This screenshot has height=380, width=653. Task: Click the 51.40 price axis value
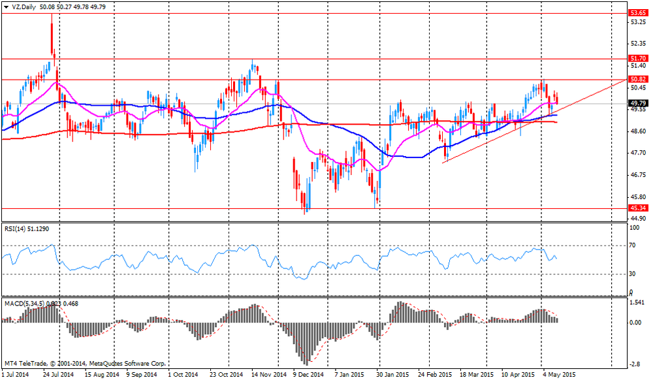pyautogui.click(x=639, y=66)
